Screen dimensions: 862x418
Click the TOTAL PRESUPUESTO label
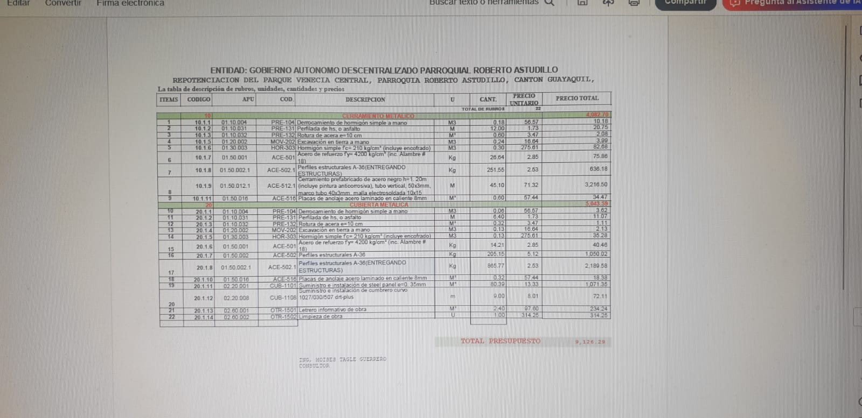(x=500, y=341)
